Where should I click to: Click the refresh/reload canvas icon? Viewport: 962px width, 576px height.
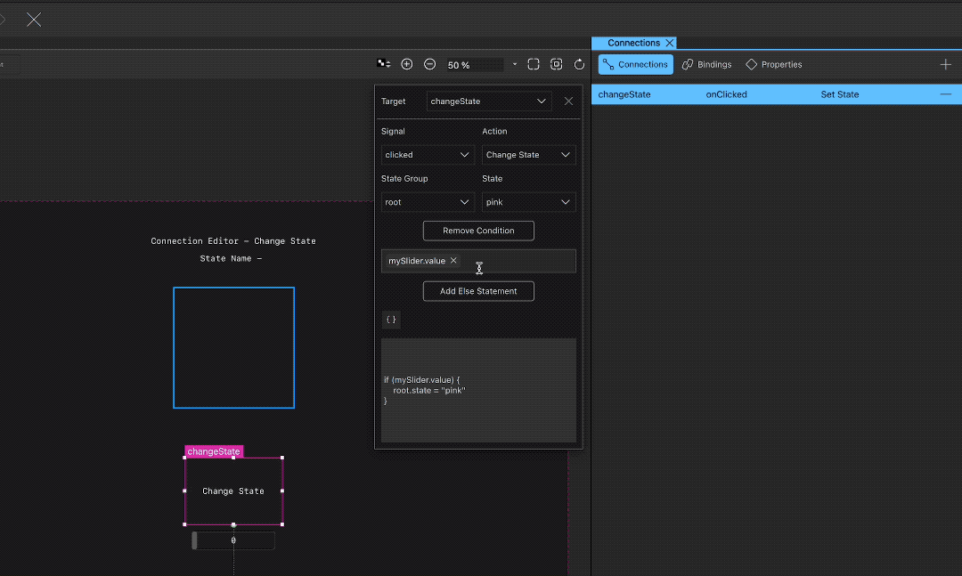[x=577, y=63]
